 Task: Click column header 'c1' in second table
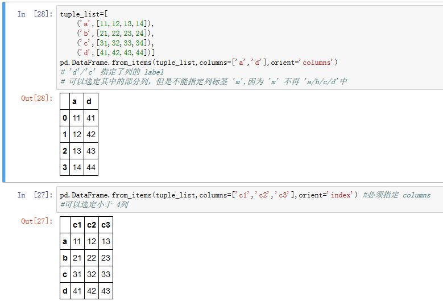(77, 225)
